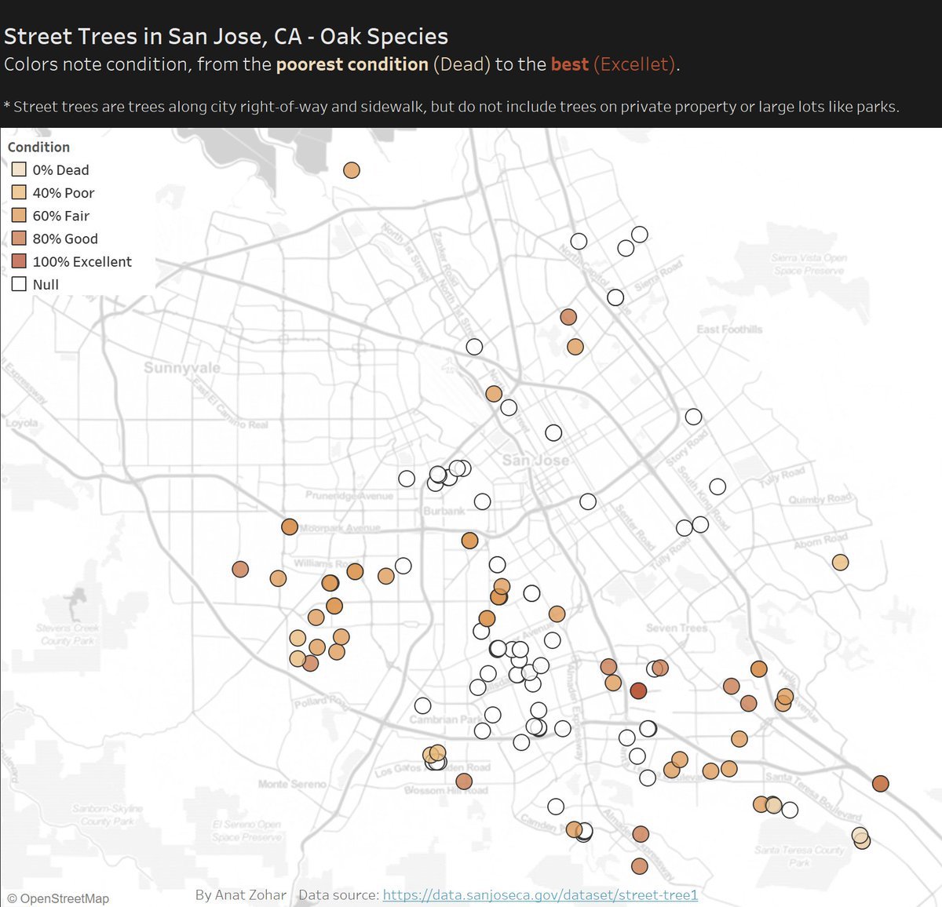This screenshot has height=907, width=942.
Task: Open the San Jose street-tree data source link
Action: pos(540,894)
